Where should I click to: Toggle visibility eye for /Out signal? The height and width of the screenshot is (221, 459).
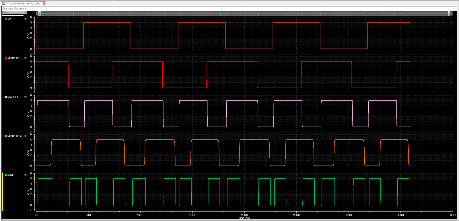pyautogui.click(x=26, y=175)
